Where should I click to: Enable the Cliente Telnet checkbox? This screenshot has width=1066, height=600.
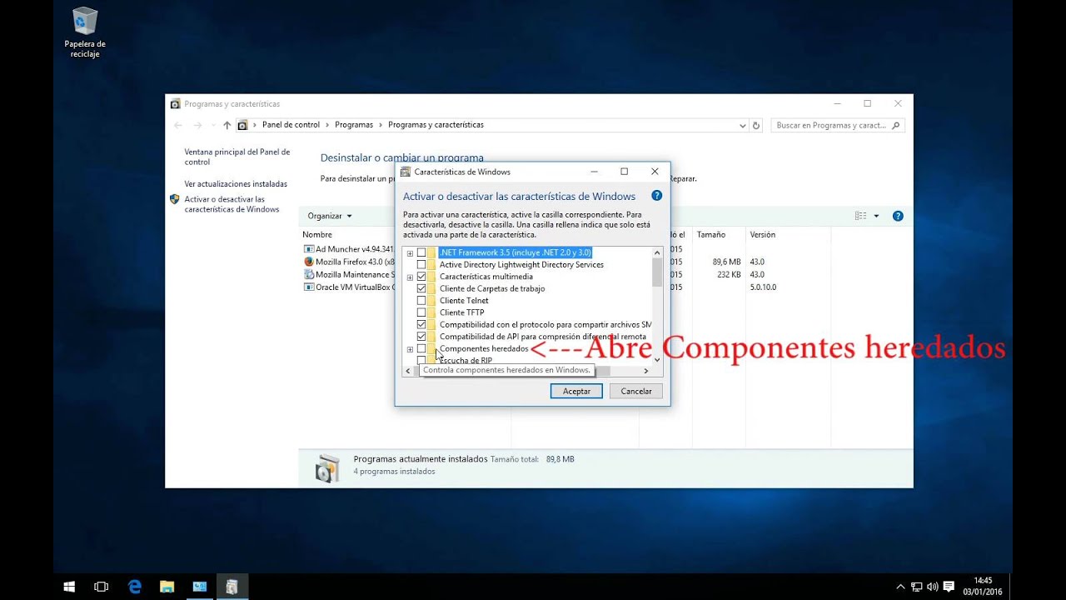(421, 301)
